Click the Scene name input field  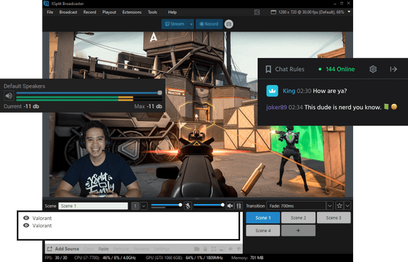tap(93, 206)
